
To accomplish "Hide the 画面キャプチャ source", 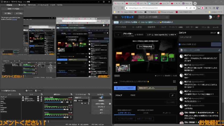I will tap(38, 99).
